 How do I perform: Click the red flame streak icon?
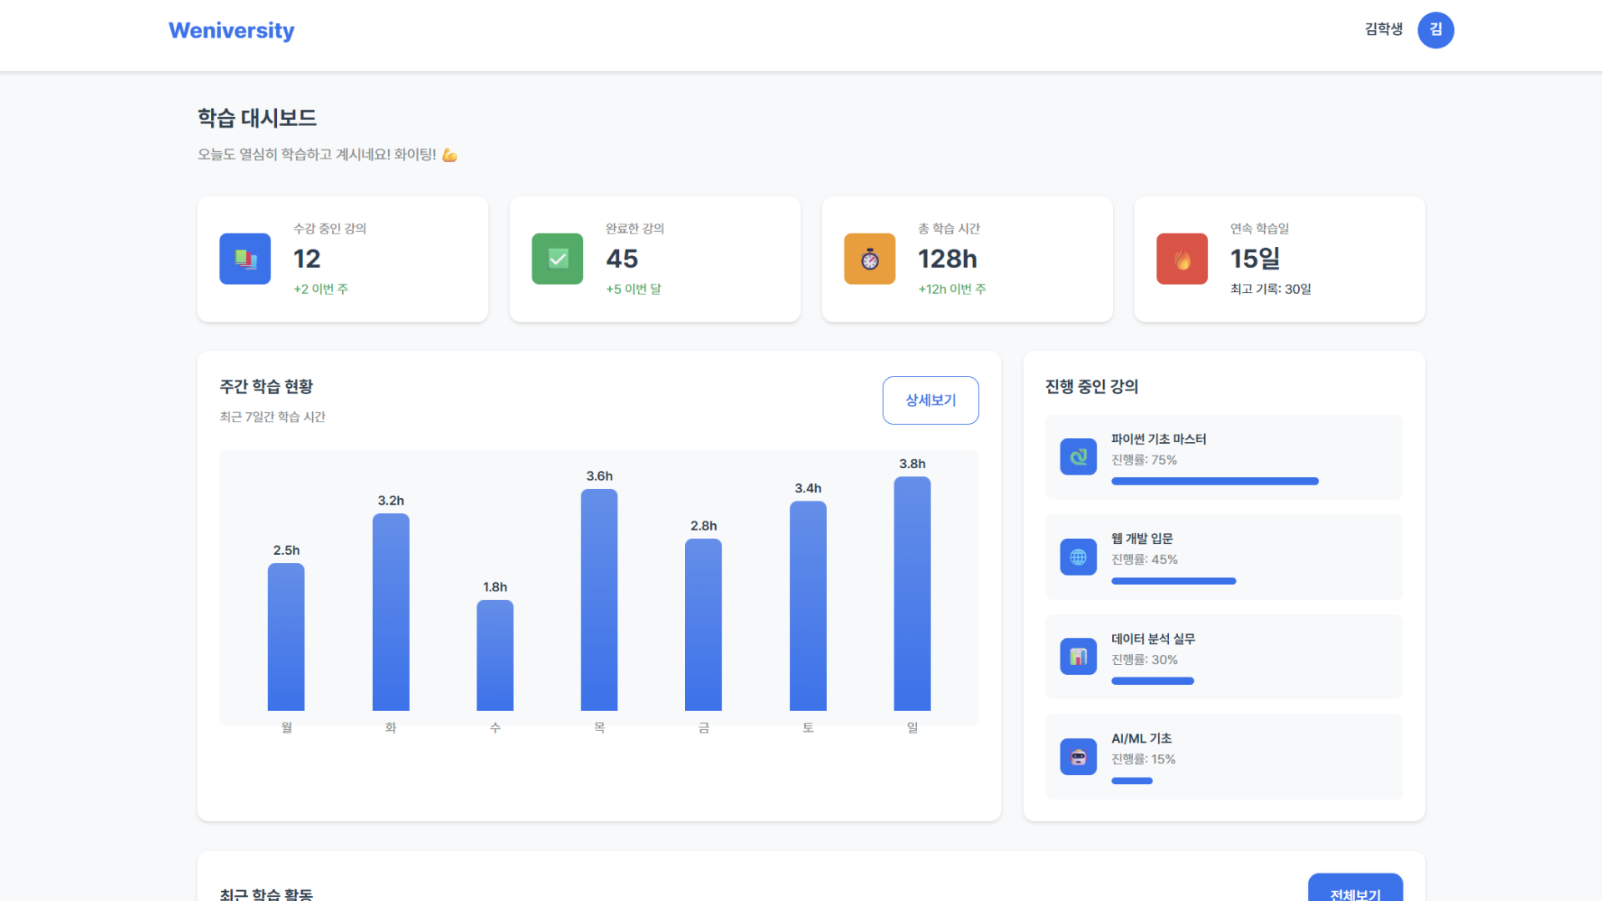click(1181, 259)
